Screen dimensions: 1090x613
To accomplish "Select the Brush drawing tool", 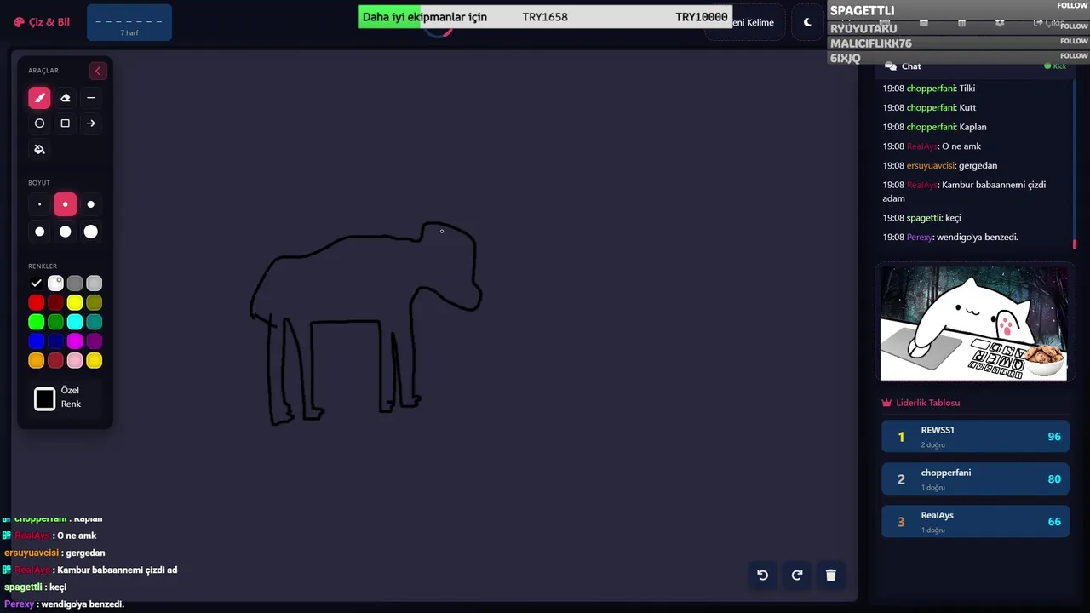I will point(39,98).
